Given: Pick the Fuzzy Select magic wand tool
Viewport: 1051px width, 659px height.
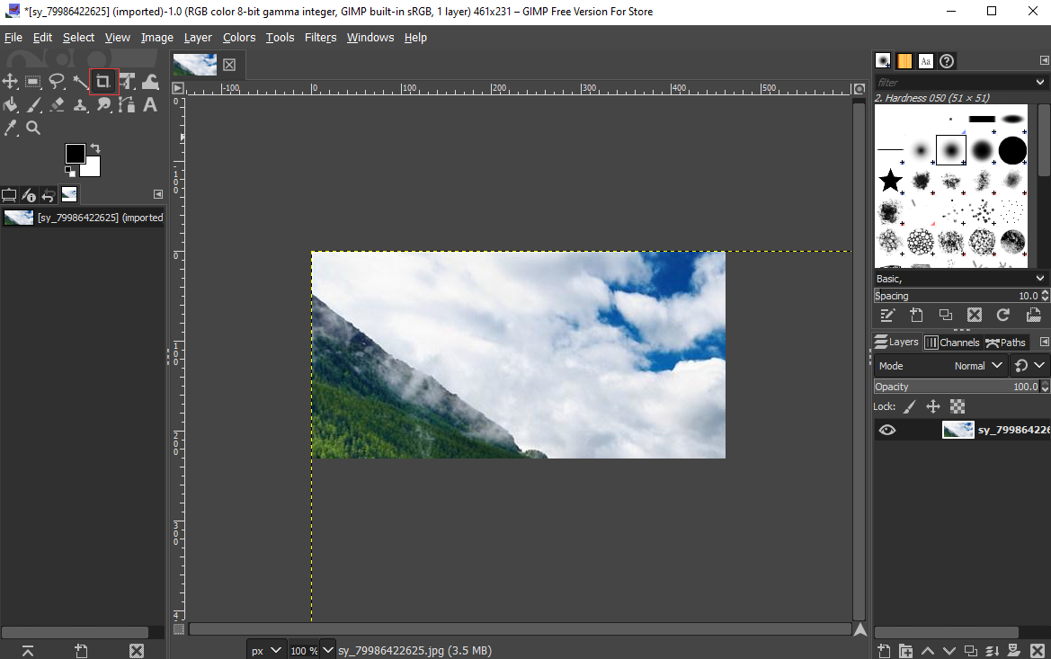Looking at the screenshot, I should click(80, 82).
